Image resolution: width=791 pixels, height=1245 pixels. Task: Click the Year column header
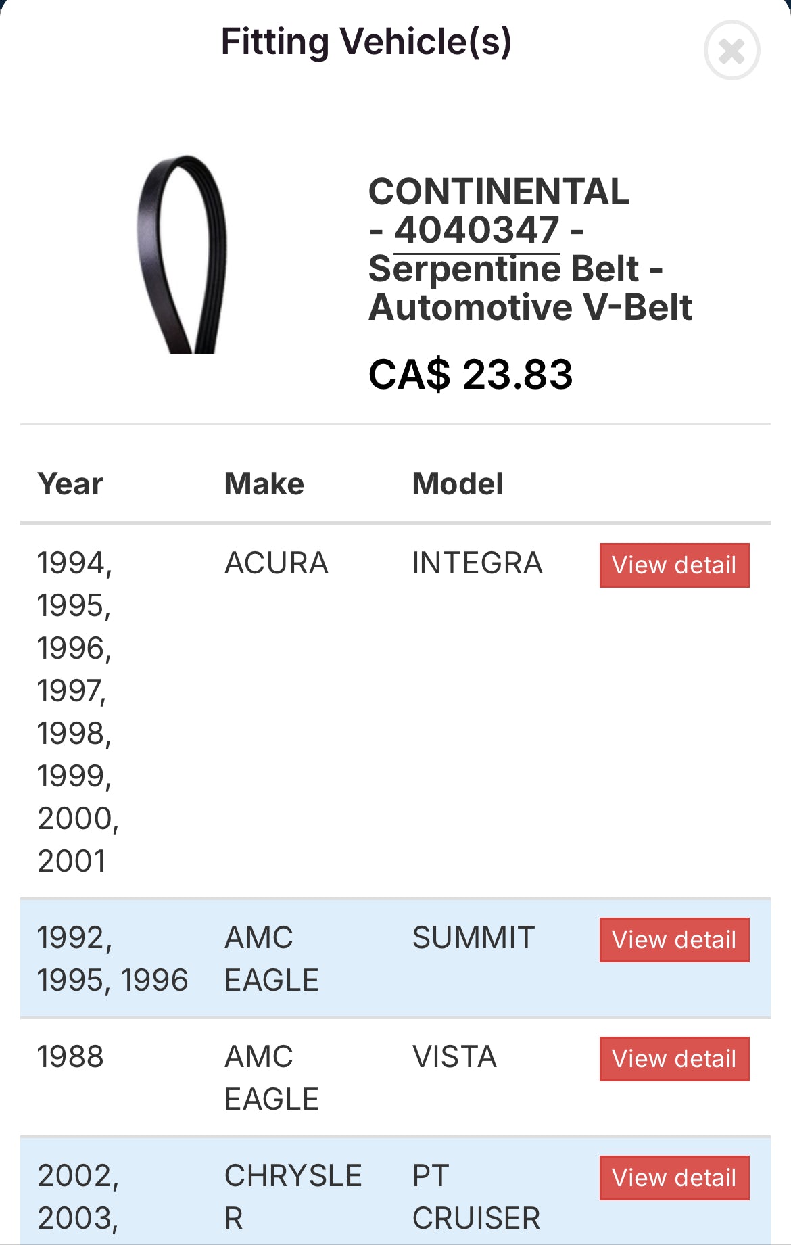click(x=70, y=484)
